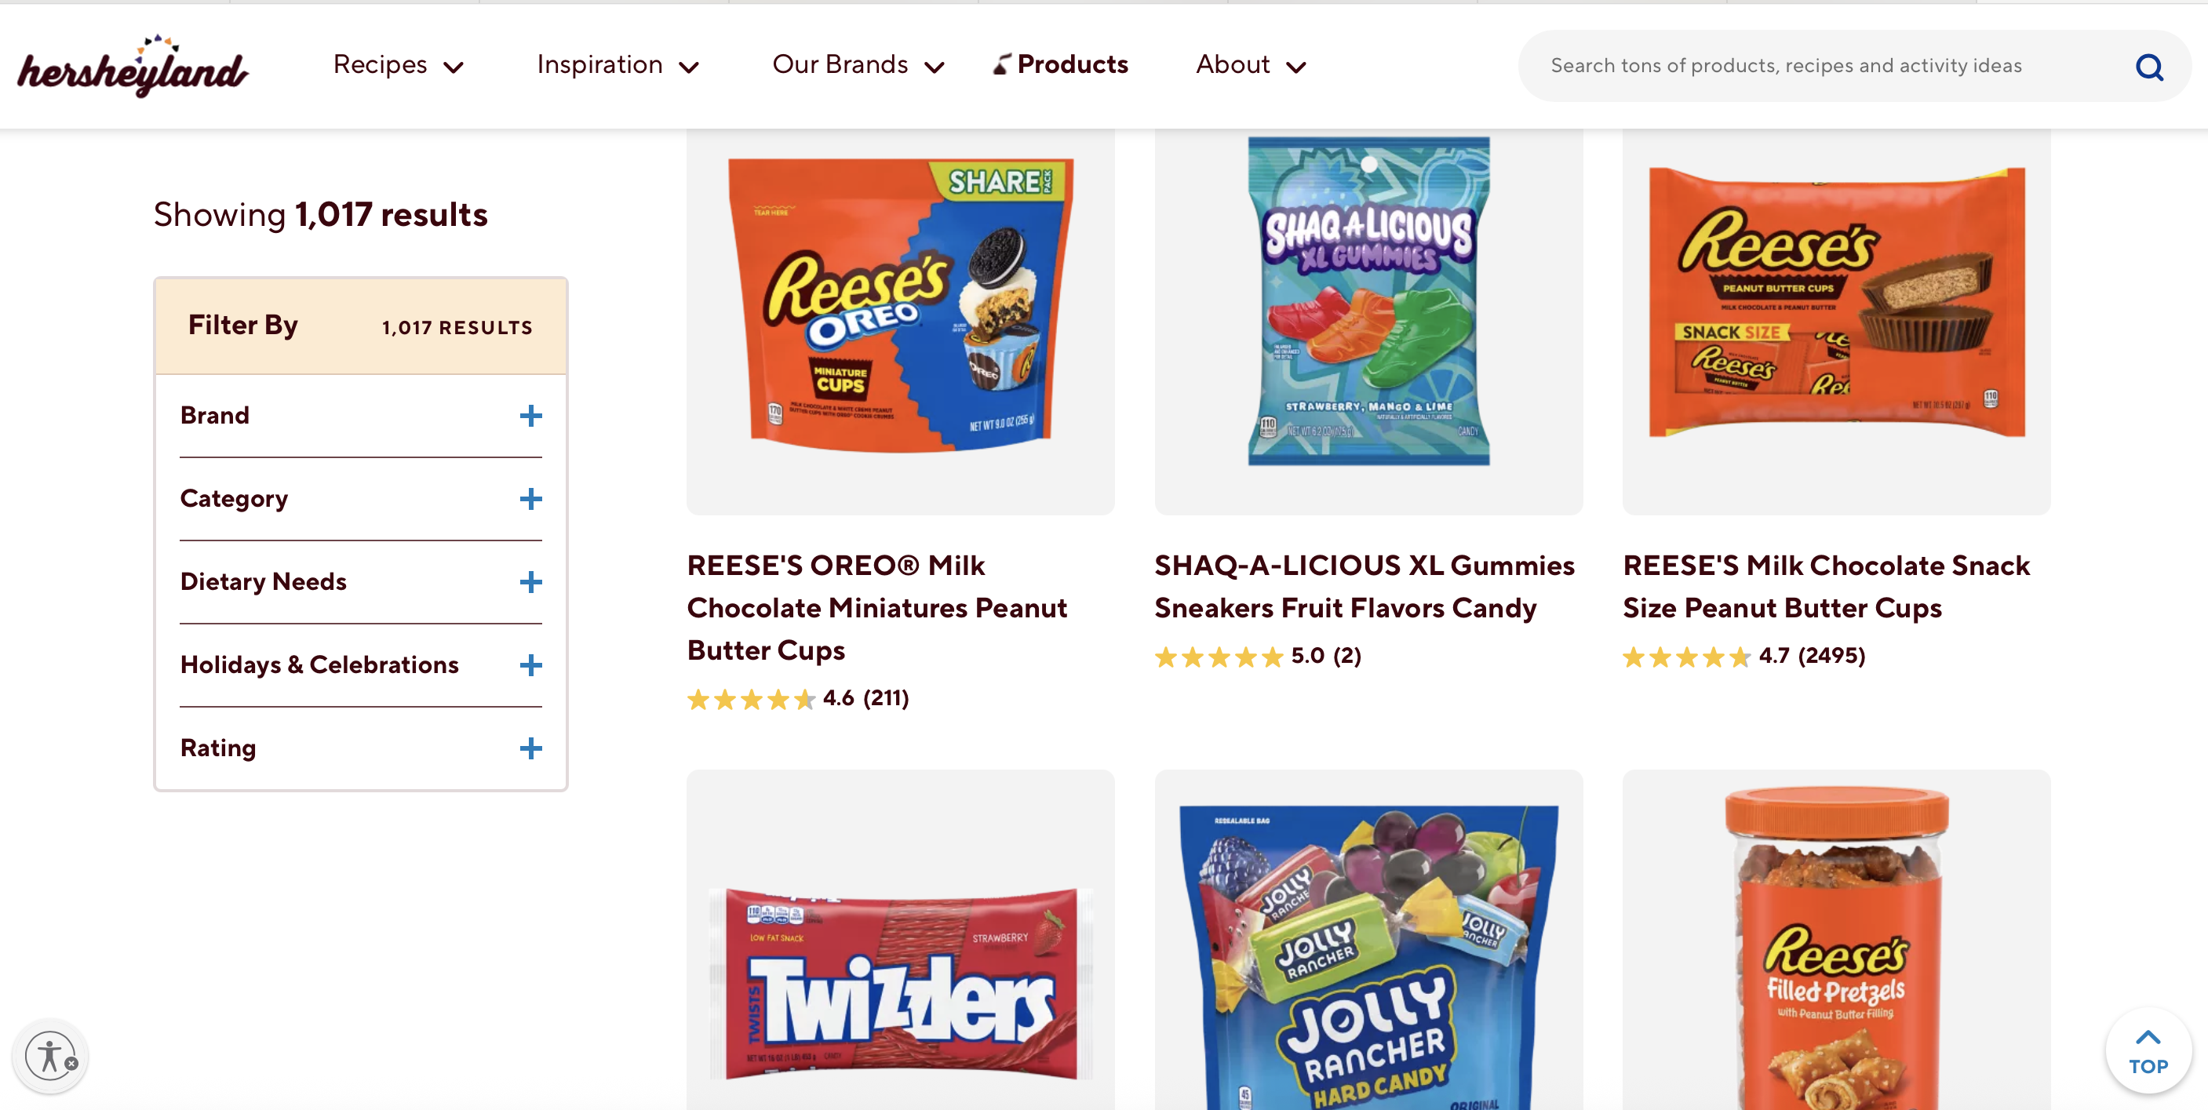Image resolution: width=2208 pixels, height=1110 pixels.
Task: Click the Jolly Rancher Hard Candy image
Action: (1368, 960)
